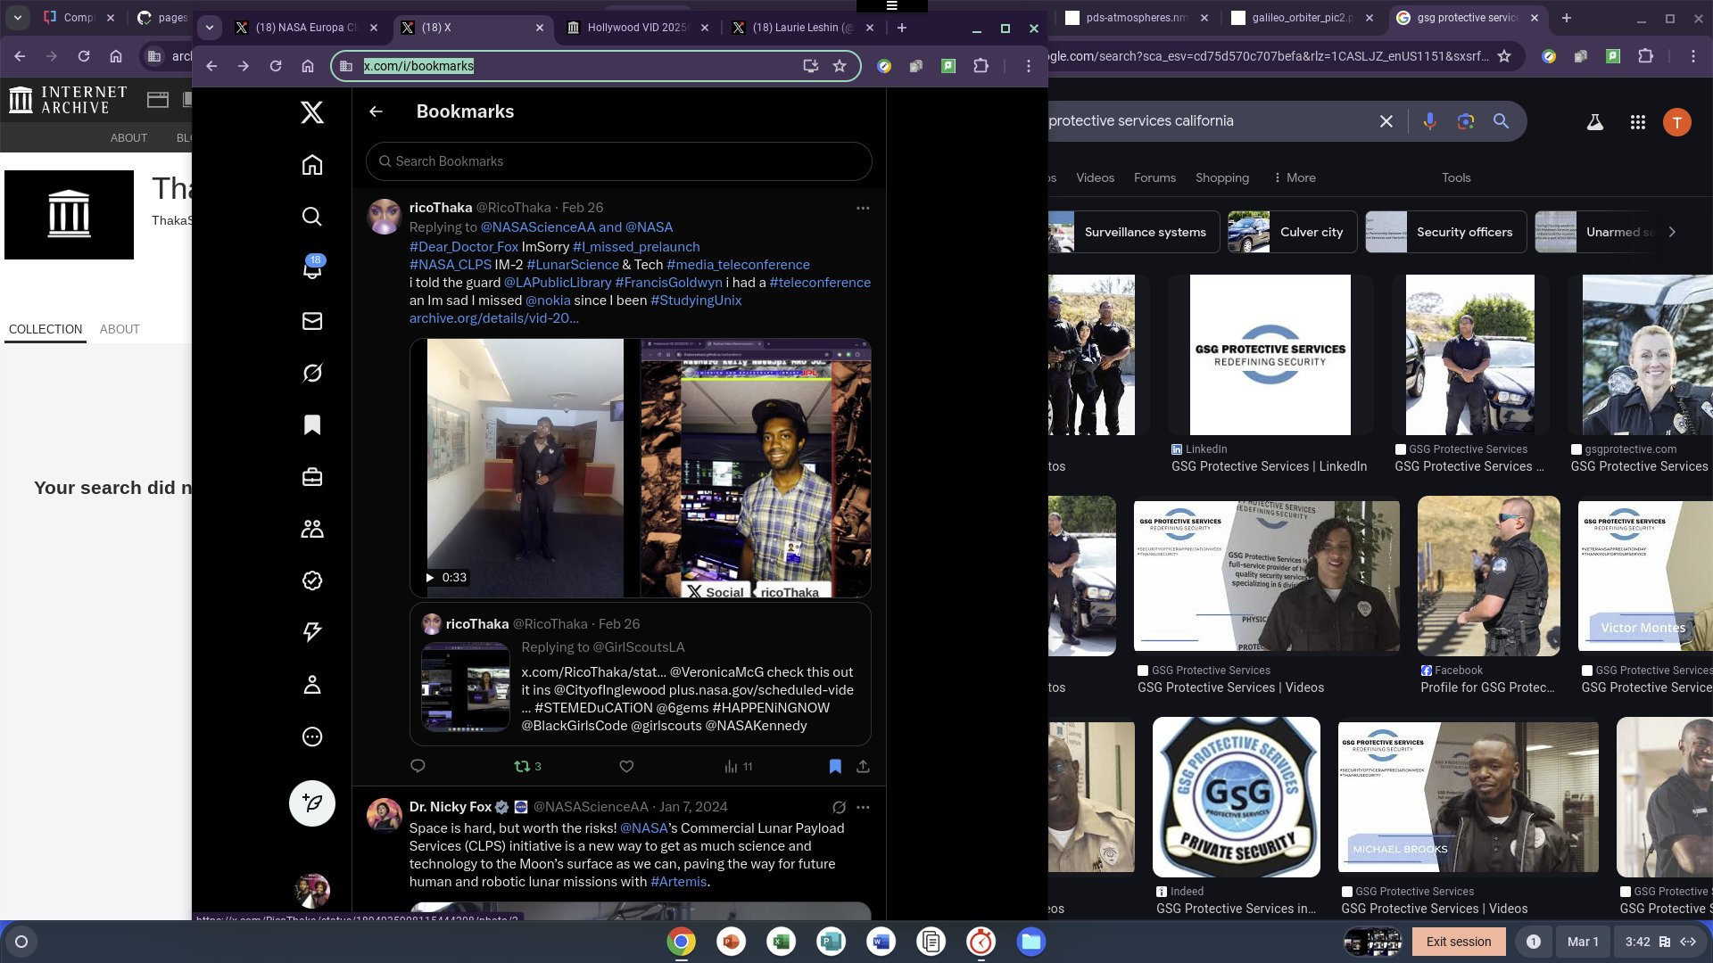The image size is (1713, 963).
Task: Open Chrome menu dots in the X window
Action: coord(1028,66)
